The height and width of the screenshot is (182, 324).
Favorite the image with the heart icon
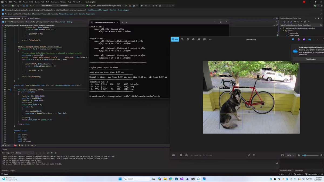(x=181, y=155)
